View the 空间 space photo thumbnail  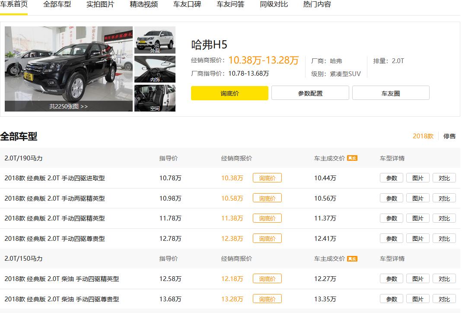[x=155, y=98]
